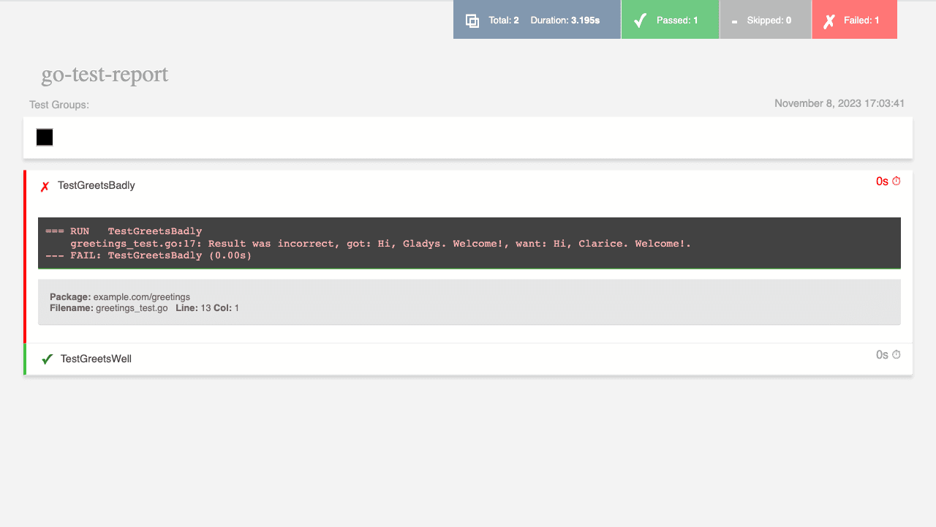Click the 'Total: 2' count text
Screen dimensions: 936x527
coord(504,20)
